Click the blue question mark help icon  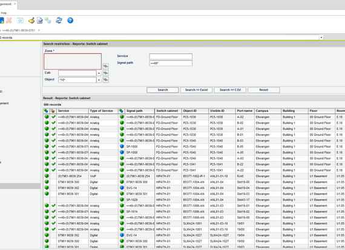point(70,21)
